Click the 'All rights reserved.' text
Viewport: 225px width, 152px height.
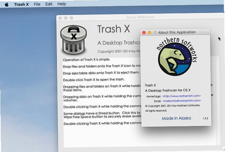coord(156,111)
